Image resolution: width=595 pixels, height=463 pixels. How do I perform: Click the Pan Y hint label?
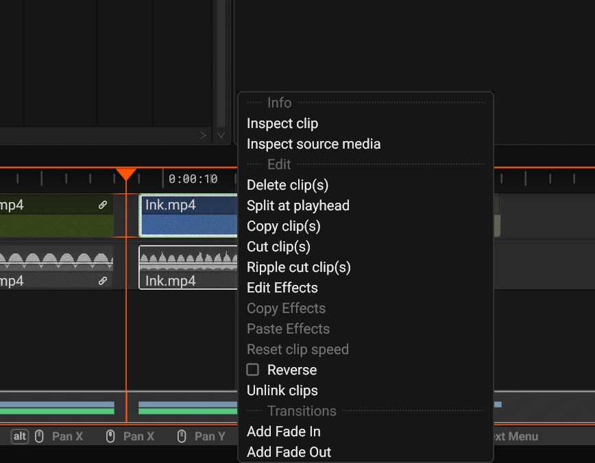tap(210, 436)
